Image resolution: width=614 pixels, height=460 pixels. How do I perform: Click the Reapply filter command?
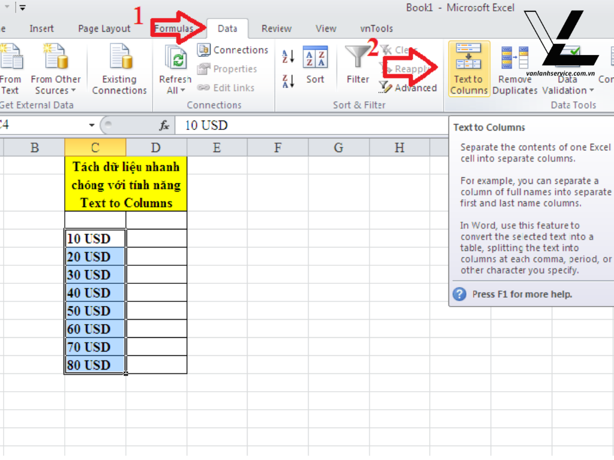(x=408, y=69)
